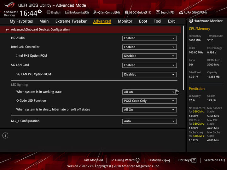The width and height of the screenshot is (227, 170).
Task: Switch to the Tool tab
Action: [158, 21]
